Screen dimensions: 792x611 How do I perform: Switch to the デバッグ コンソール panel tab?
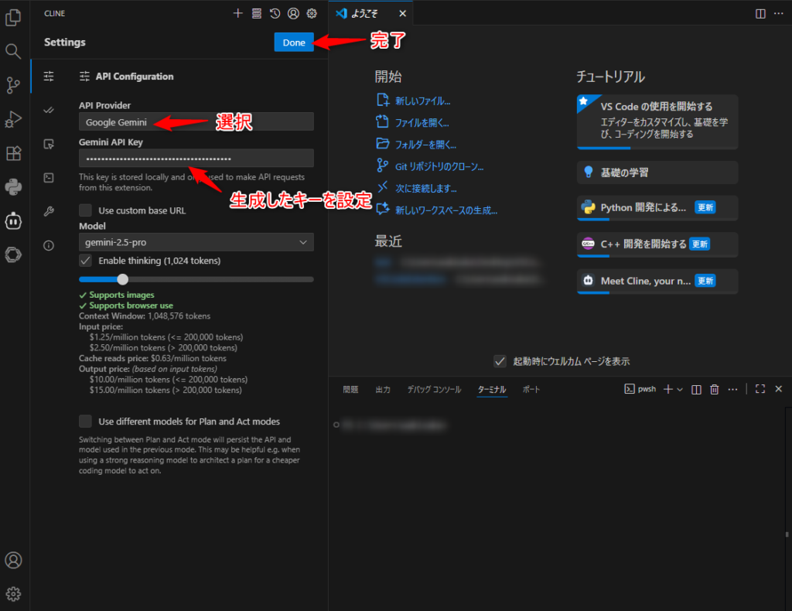pos(434,389)
